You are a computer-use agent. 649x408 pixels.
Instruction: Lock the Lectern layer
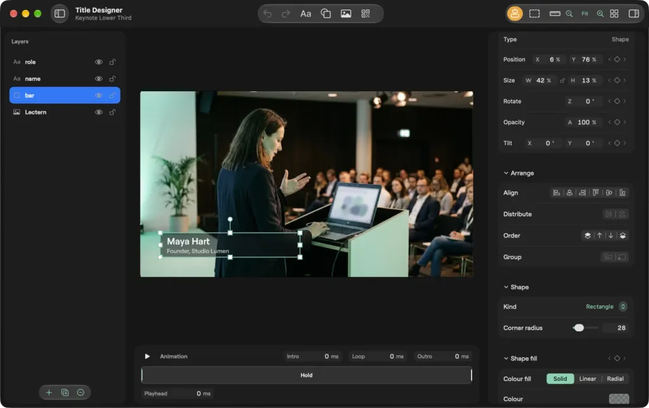(112, 112)
